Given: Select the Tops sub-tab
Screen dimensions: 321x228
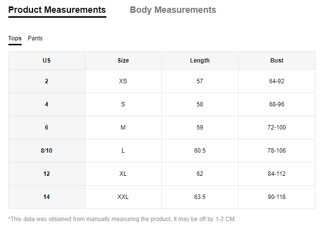Looking at the screenshot, I should 15,39.
